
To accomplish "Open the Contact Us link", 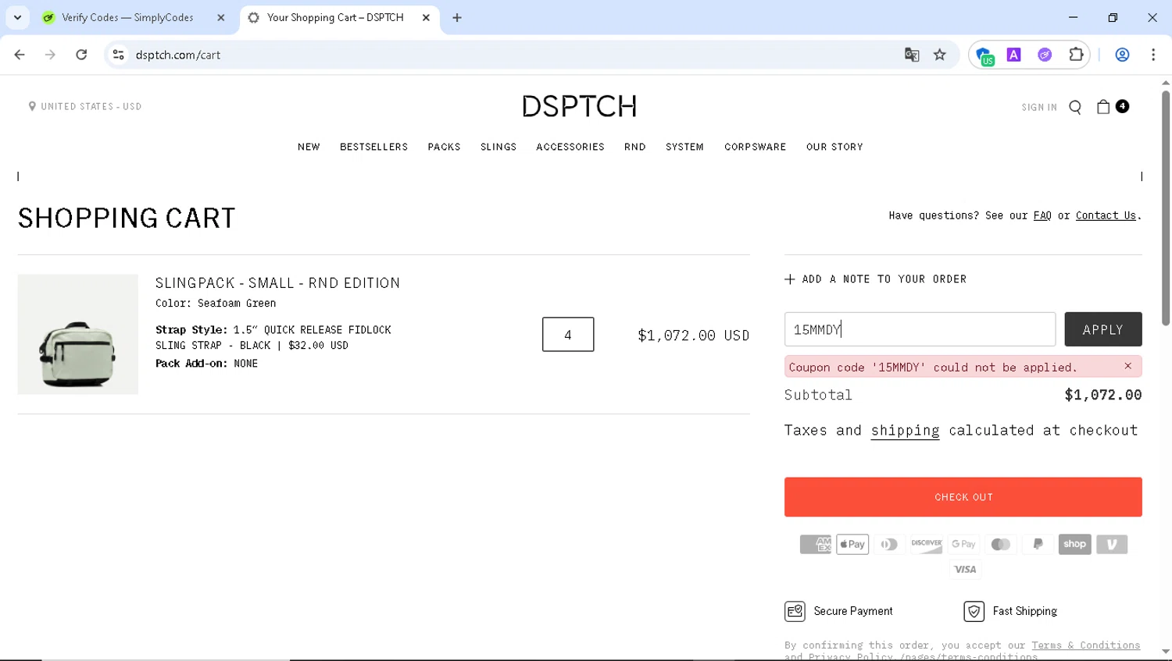I will [x=1106, y=215].
